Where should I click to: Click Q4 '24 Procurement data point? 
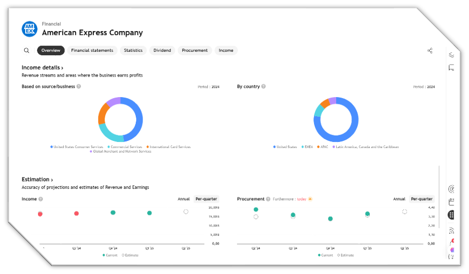tap(330, 219)
